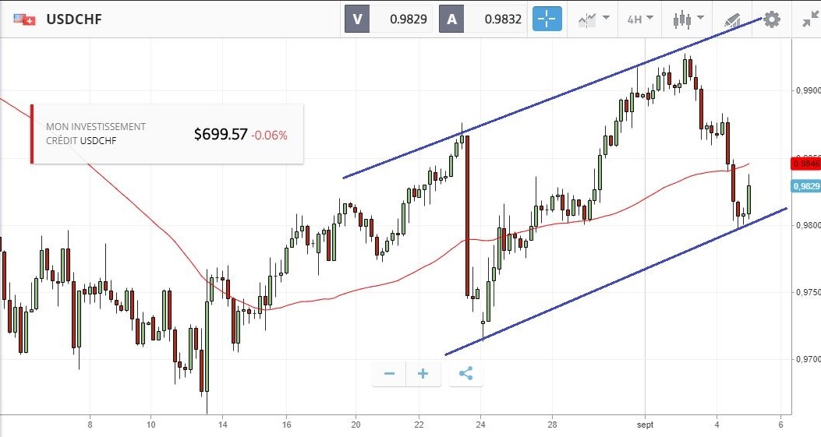821x437 pixels.
Task: Click the USDCHF instrument title
Action: coord(74,19)
